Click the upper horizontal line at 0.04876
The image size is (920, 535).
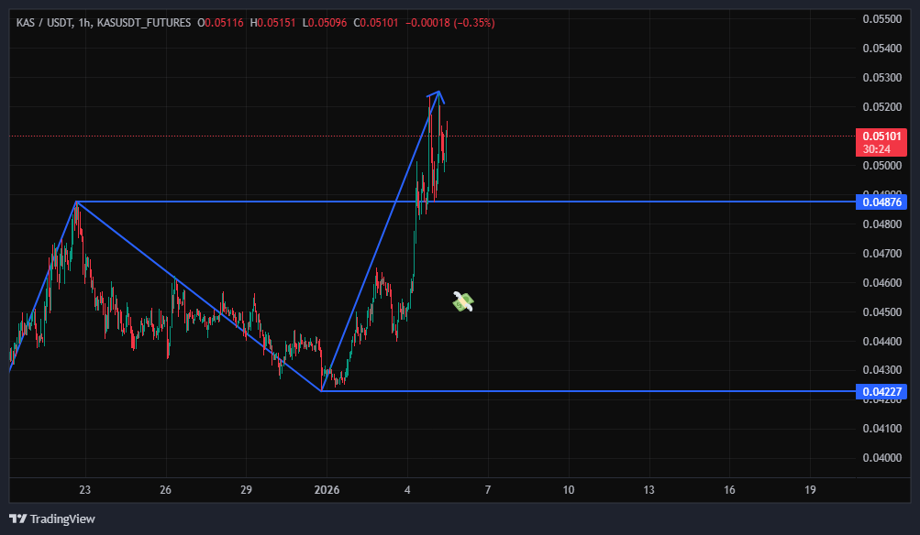pyautogui.click(x=642, y=201)
